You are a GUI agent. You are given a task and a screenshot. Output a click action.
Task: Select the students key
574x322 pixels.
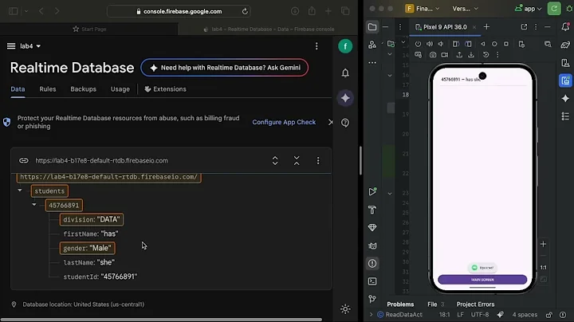[x=49, y=191]
